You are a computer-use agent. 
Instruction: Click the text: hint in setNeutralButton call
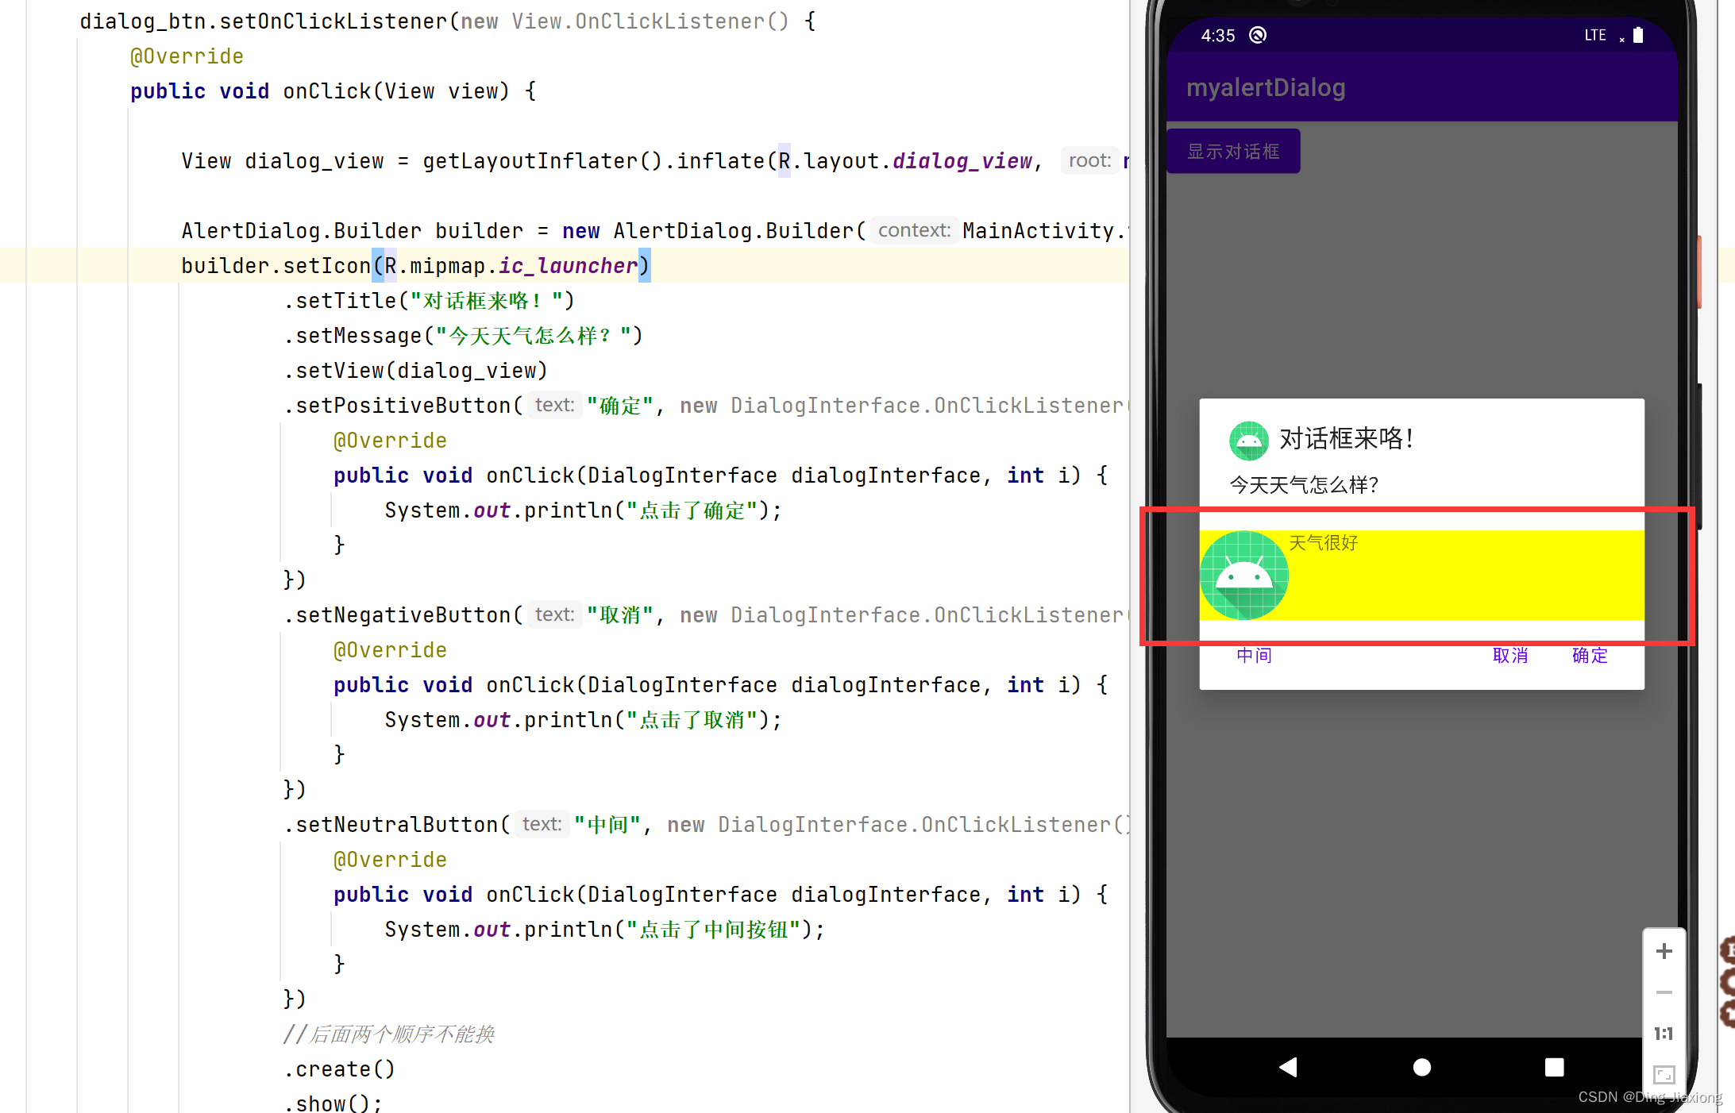tap(542, 824)
